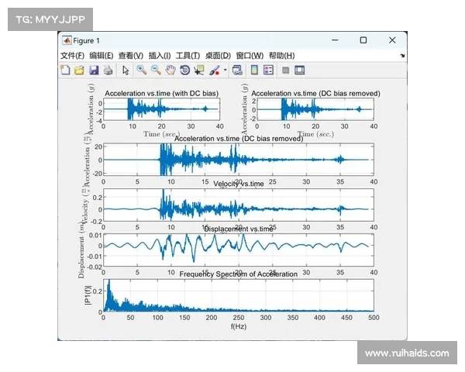Click the dock figure arrow at menu bar right
Image resolution: width=465 pixels, height=372 pixels.
tap(402, 56)
